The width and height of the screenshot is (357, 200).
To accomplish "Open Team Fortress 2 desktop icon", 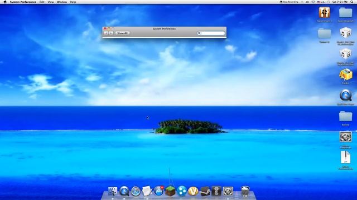I will (325, 12).
